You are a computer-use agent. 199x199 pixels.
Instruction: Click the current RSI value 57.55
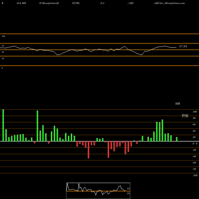point(183,46)
